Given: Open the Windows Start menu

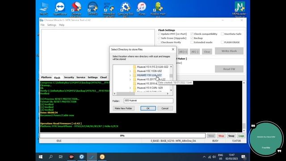Looking at the screenshot, I should (x=41, y=157).
